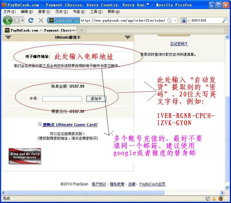This screenshot has height=203, width=231.
Task: Open the PayByCash主页 footer link
Action: coord(152,184)
